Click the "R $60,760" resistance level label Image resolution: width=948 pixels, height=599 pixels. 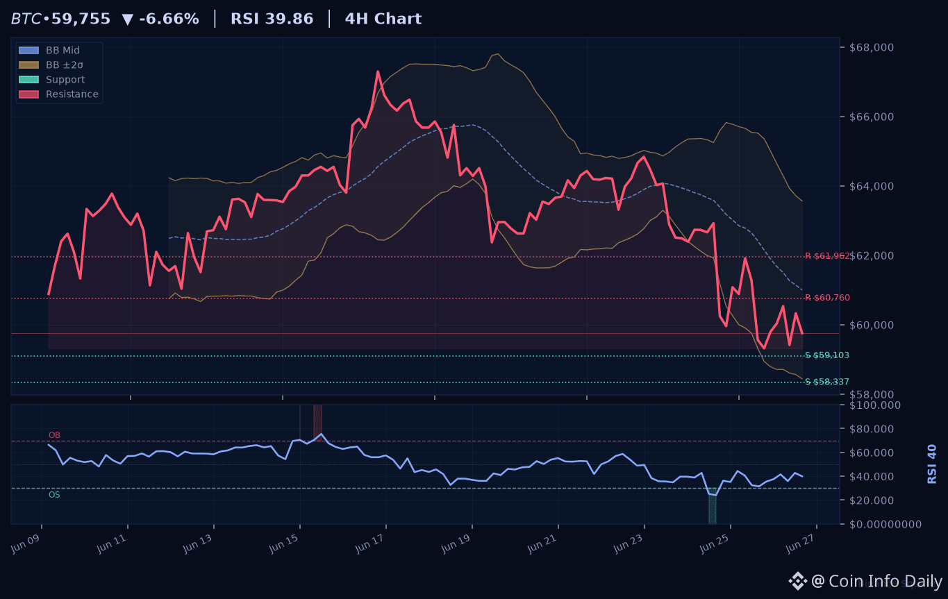tap(827, 298)
